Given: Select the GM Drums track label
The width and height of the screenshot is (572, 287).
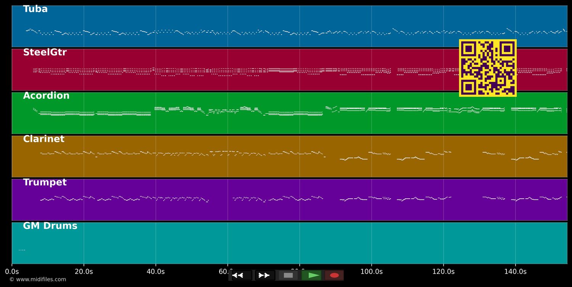Looking at the screenshot, I should (x=50, y=226).
